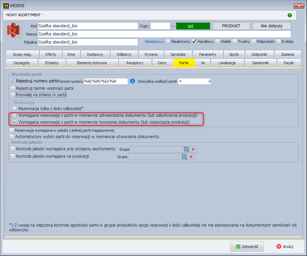
Task: Click the blue info icon beside Format numeru
Action: click(132, 81)
